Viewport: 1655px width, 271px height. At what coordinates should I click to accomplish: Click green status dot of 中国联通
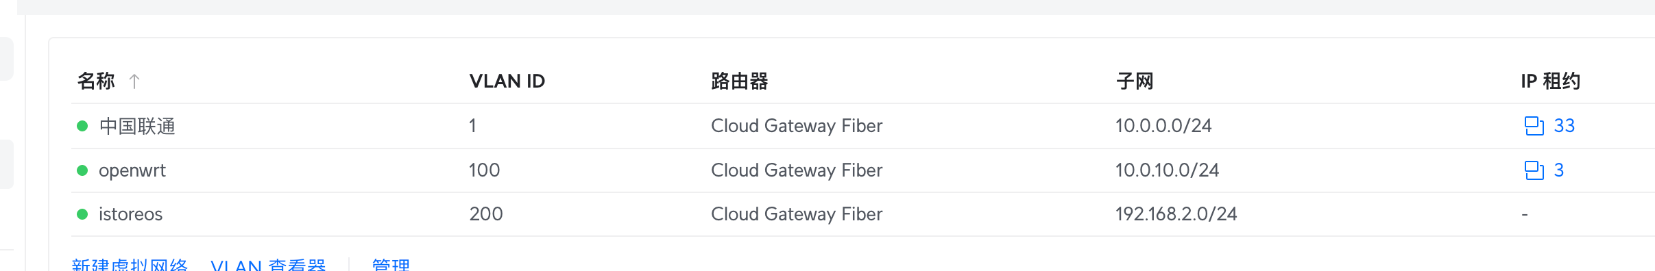(x=82, y=126)
